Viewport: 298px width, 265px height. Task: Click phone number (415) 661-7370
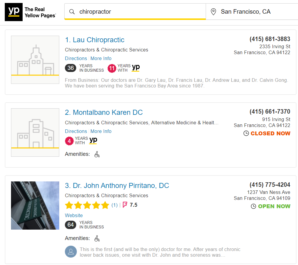270,112
